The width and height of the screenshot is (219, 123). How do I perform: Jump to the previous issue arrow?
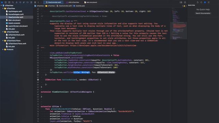182,6
